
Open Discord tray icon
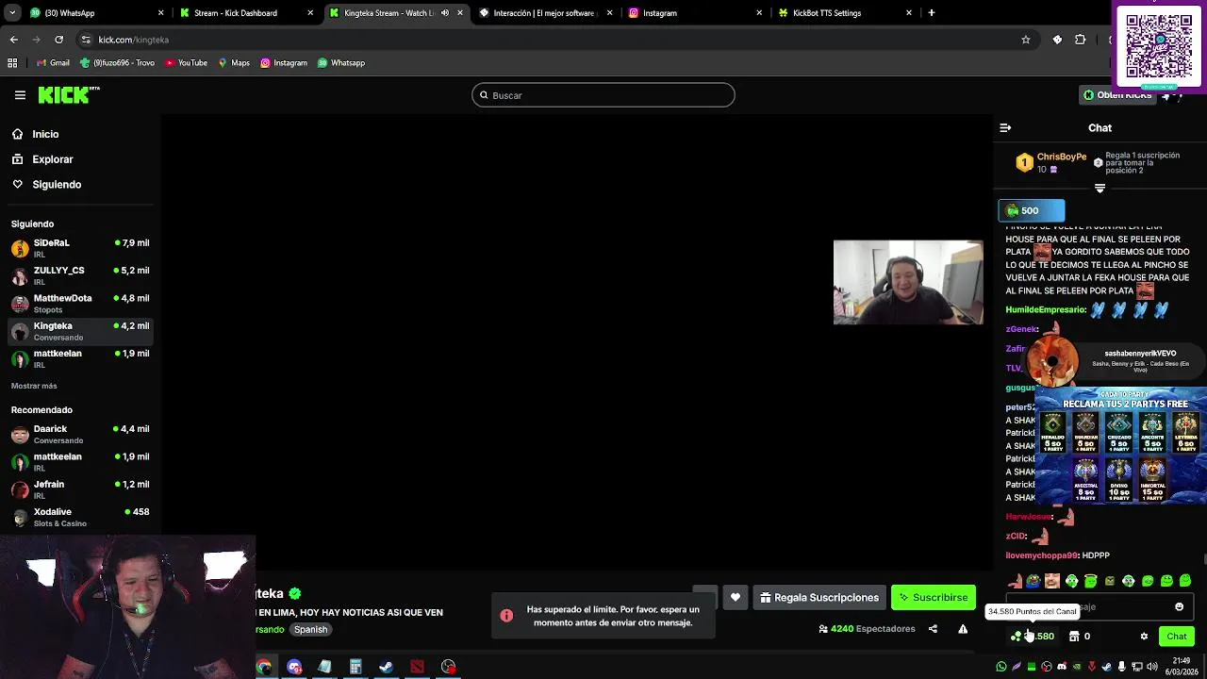1062,667
